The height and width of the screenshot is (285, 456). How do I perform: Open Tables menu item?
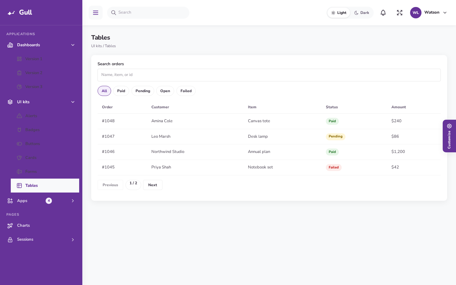pos(45,186)
